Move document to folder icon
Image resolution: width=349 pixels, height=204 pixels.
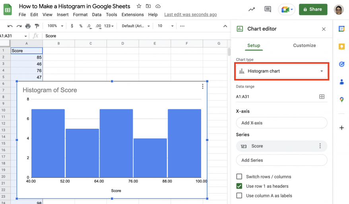tap(148, 6)
